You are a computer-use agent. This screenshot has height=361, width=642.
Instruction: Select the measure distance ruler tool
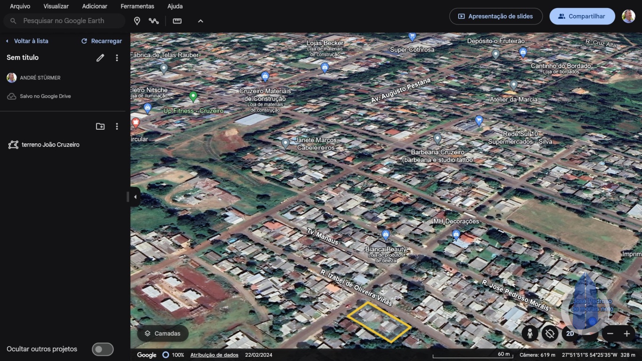177,21
